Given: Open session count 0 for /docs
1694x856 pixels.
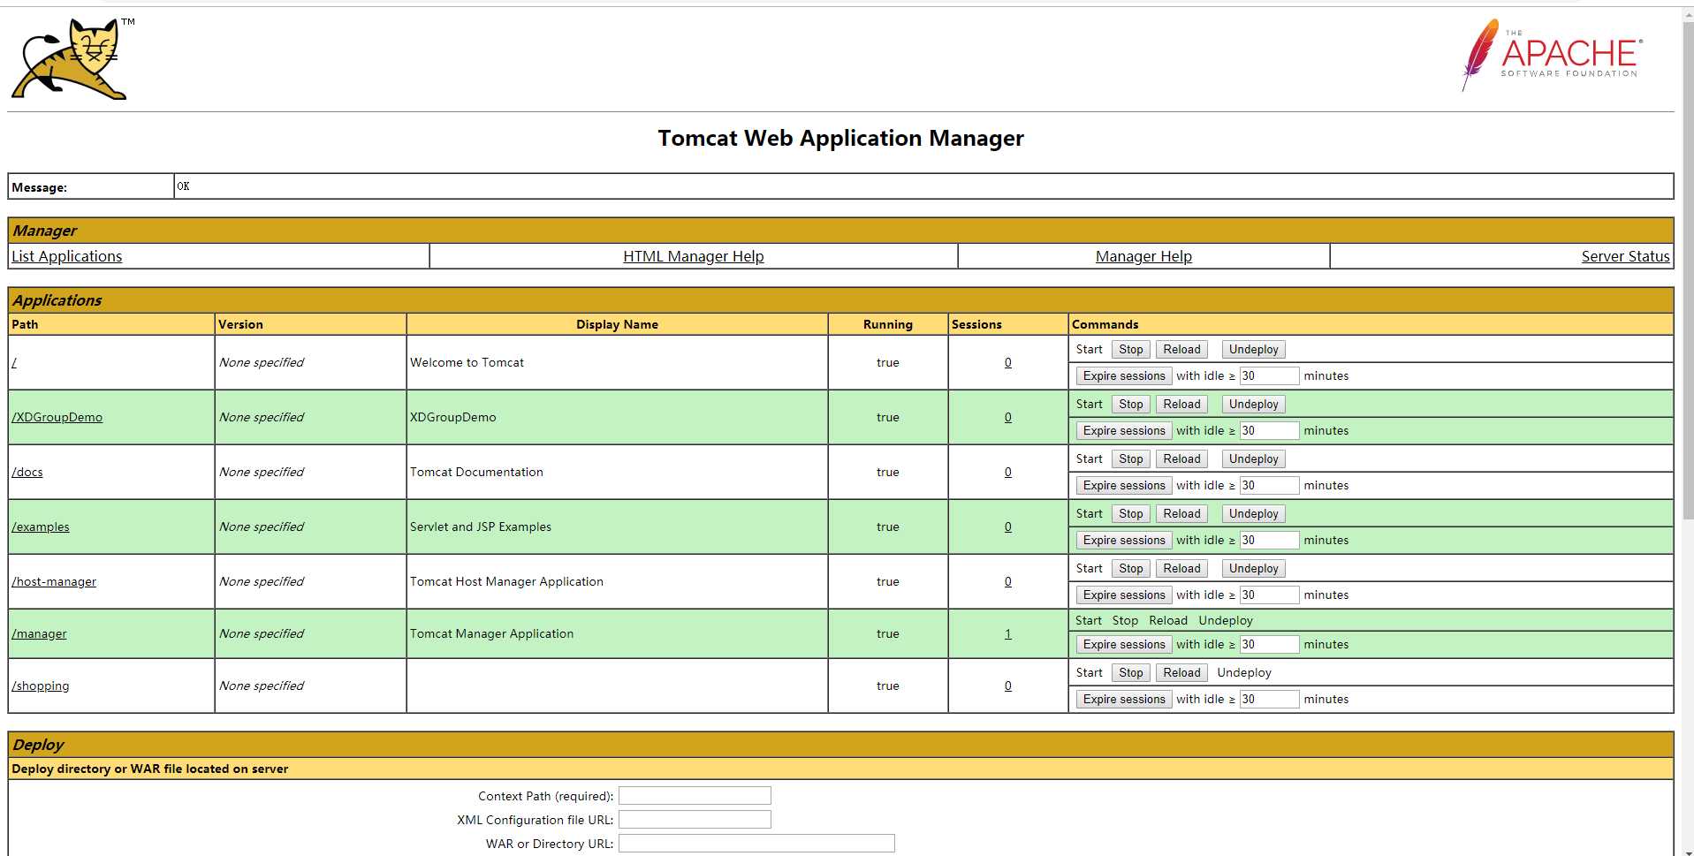Looking at the screenshot, I should pos(1007,472).
